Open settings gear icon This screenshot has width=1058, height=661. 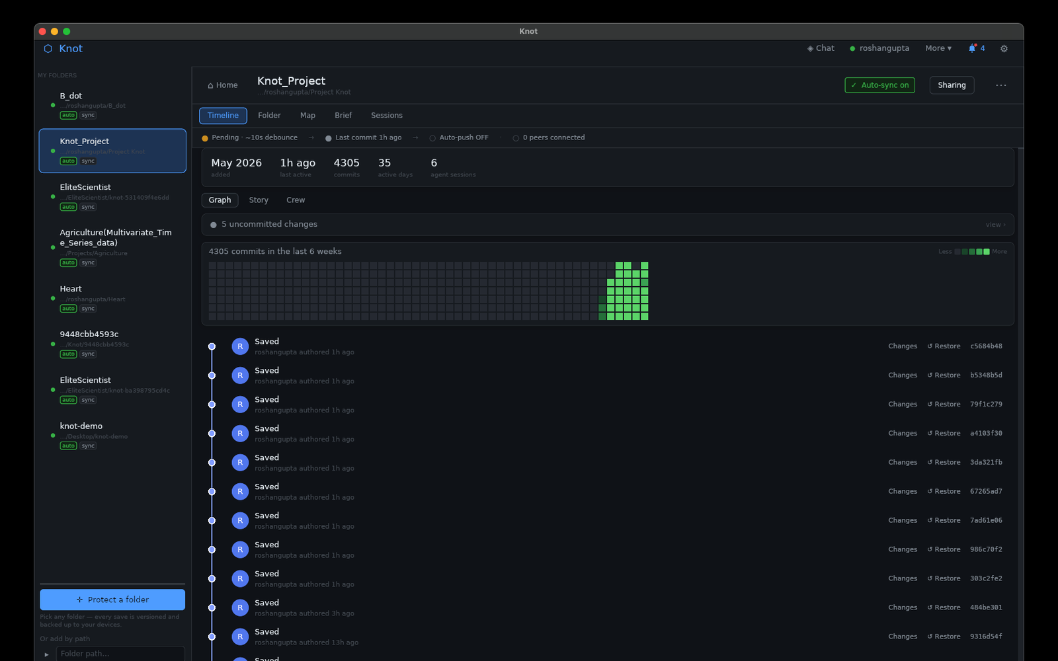[1004, 49]
